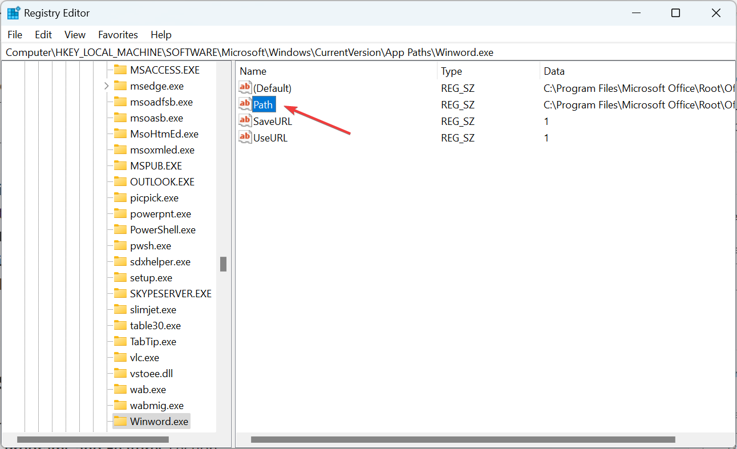Select the wabmig.exe key
The image size is (737, 449).
[x=157, y=406]
